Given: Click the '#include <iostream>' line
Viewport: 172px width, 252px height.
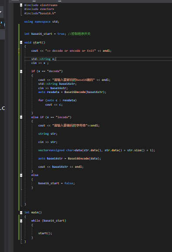Looking at the screenshot, I should pyautogui.click(x=41, y=5).
